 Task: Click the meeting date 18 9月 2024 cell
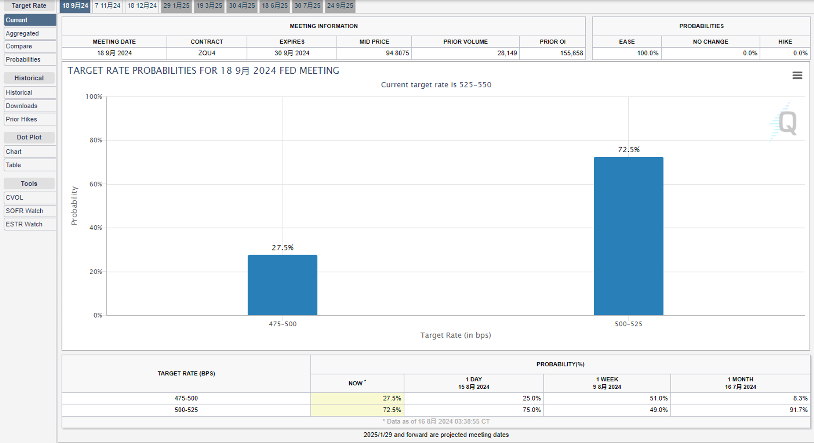114,53
